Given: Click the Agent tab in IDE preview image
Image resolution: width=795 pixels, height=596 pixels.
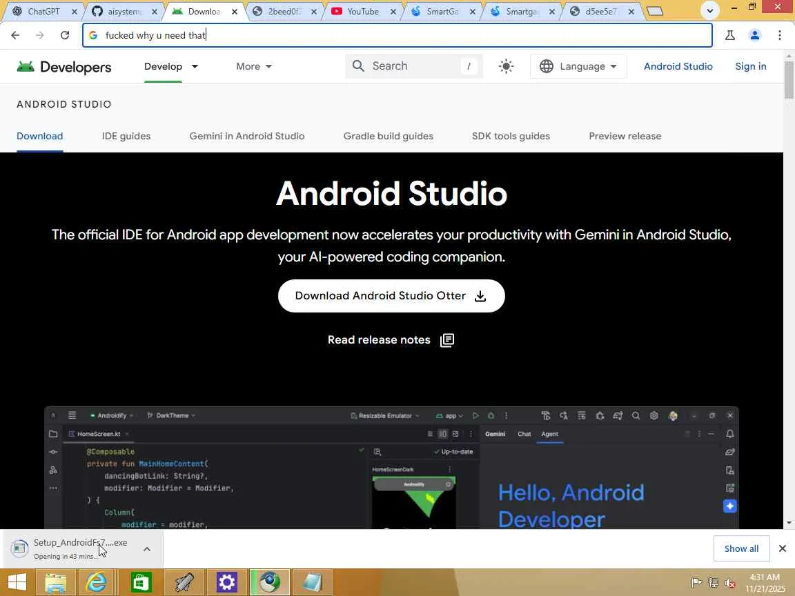Looking at the screenshot, I should click(x=549, y=435).
